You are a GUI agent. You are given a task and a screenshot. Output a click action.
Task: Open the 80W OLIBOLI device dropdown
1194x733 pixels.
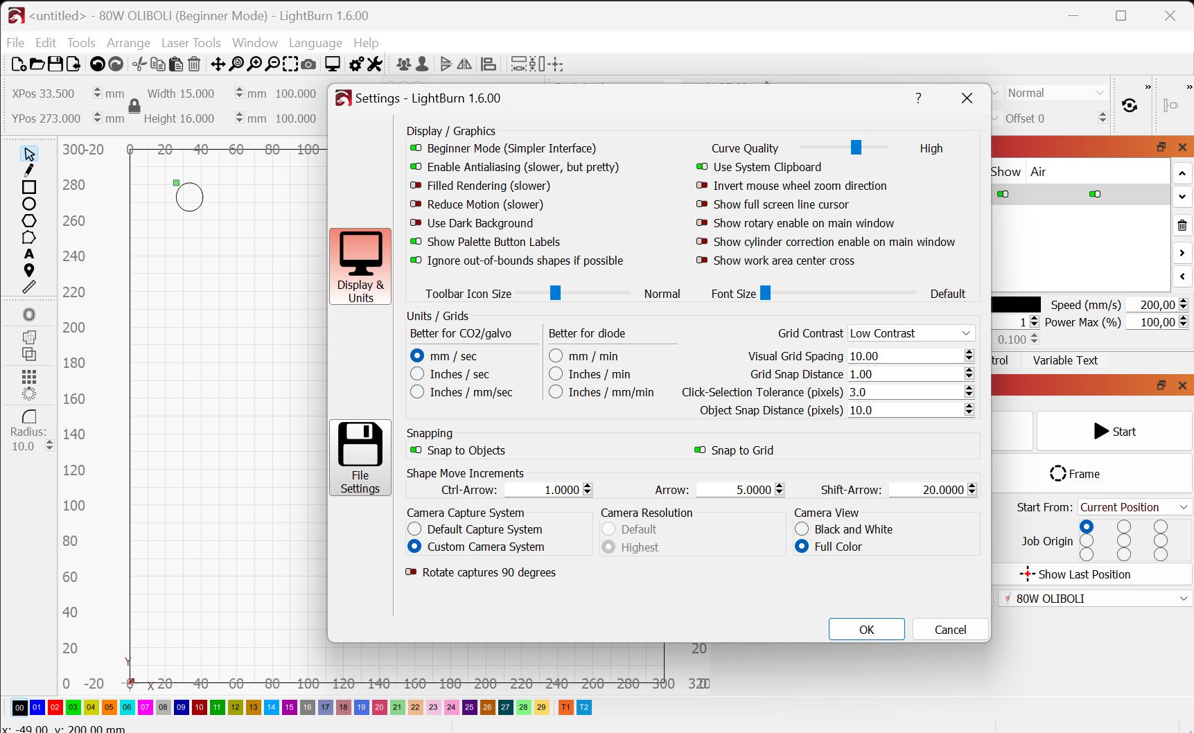[1095, 599]
